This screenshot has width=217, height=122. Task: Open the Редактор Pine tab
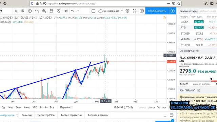[46, 115]
